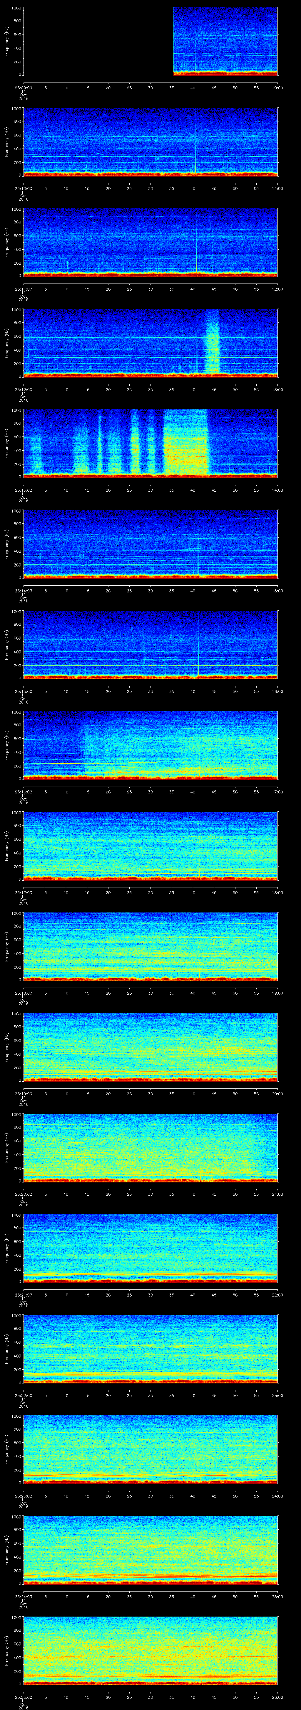Click the 23:15:00 start time label
Screen dimensions: 301x1710
click(23, 691)
